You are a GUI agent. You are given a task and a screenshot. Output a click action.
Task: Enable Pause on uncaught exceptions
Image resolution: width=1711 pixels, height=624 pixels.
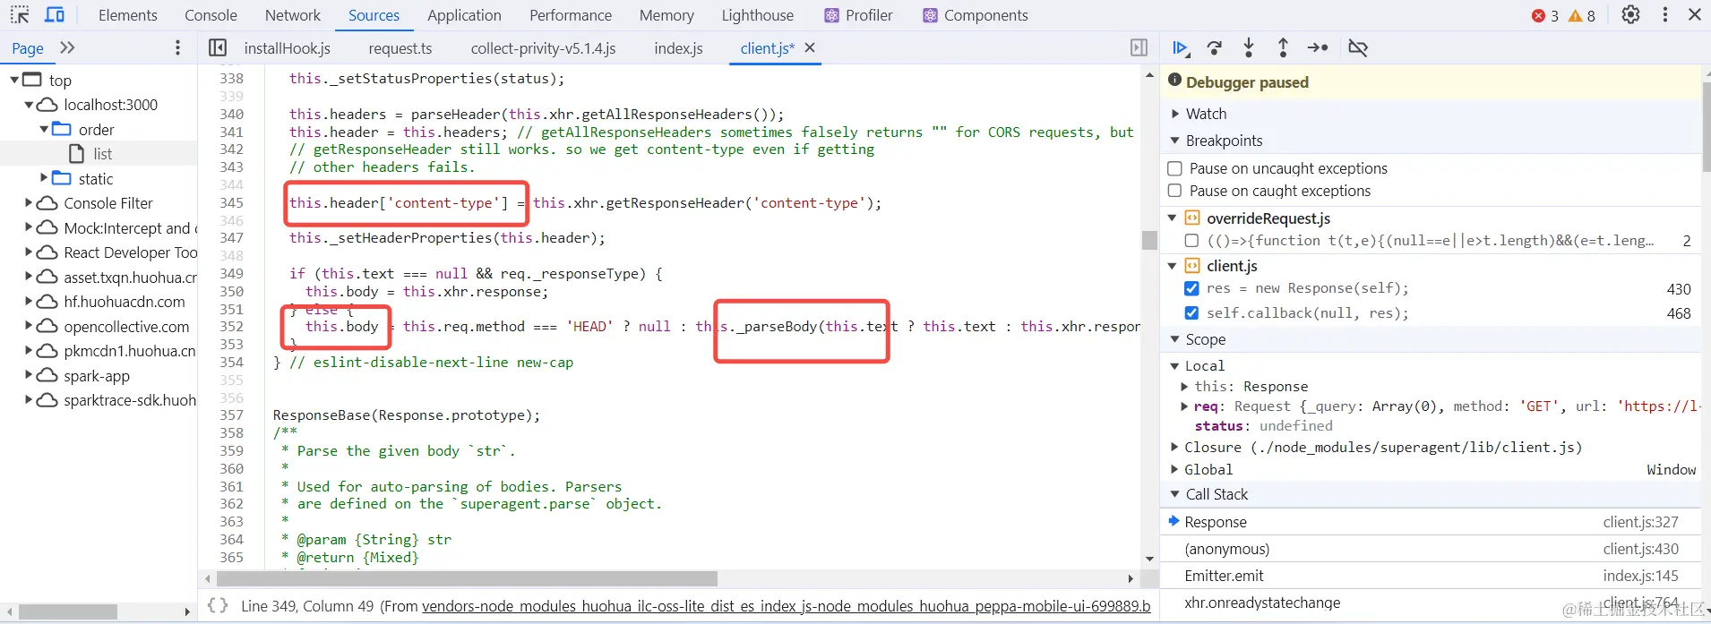(1175, 168)
